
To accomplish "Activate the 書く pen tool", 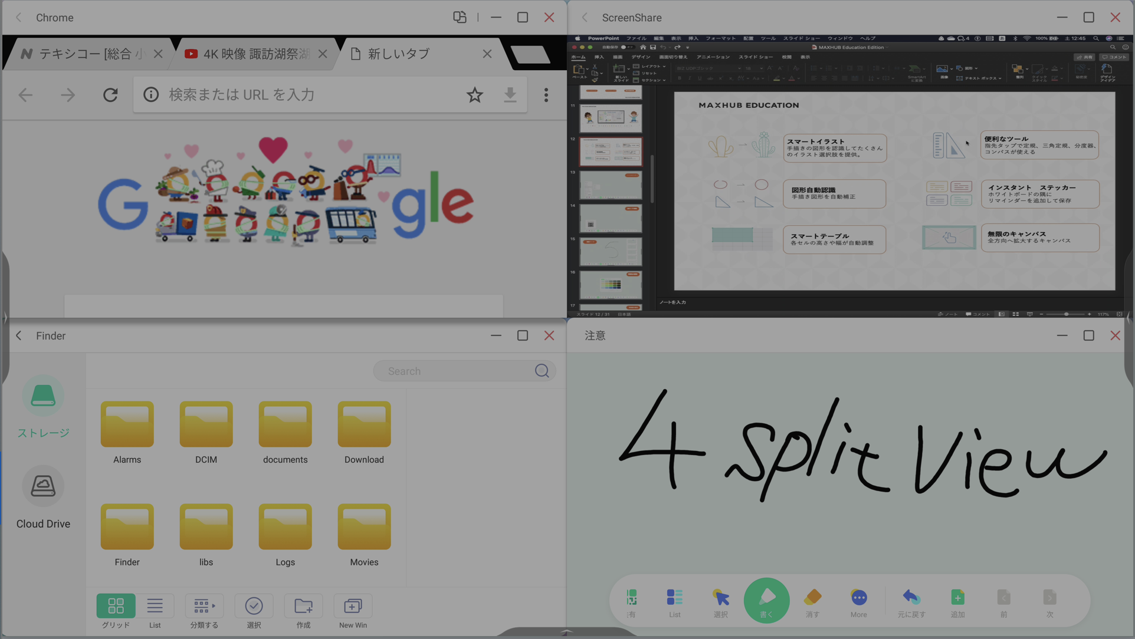I will [767, 601].
